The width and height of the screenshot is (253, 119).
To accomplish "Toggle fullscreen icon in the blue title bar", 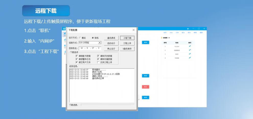I will tap(199, 29).
